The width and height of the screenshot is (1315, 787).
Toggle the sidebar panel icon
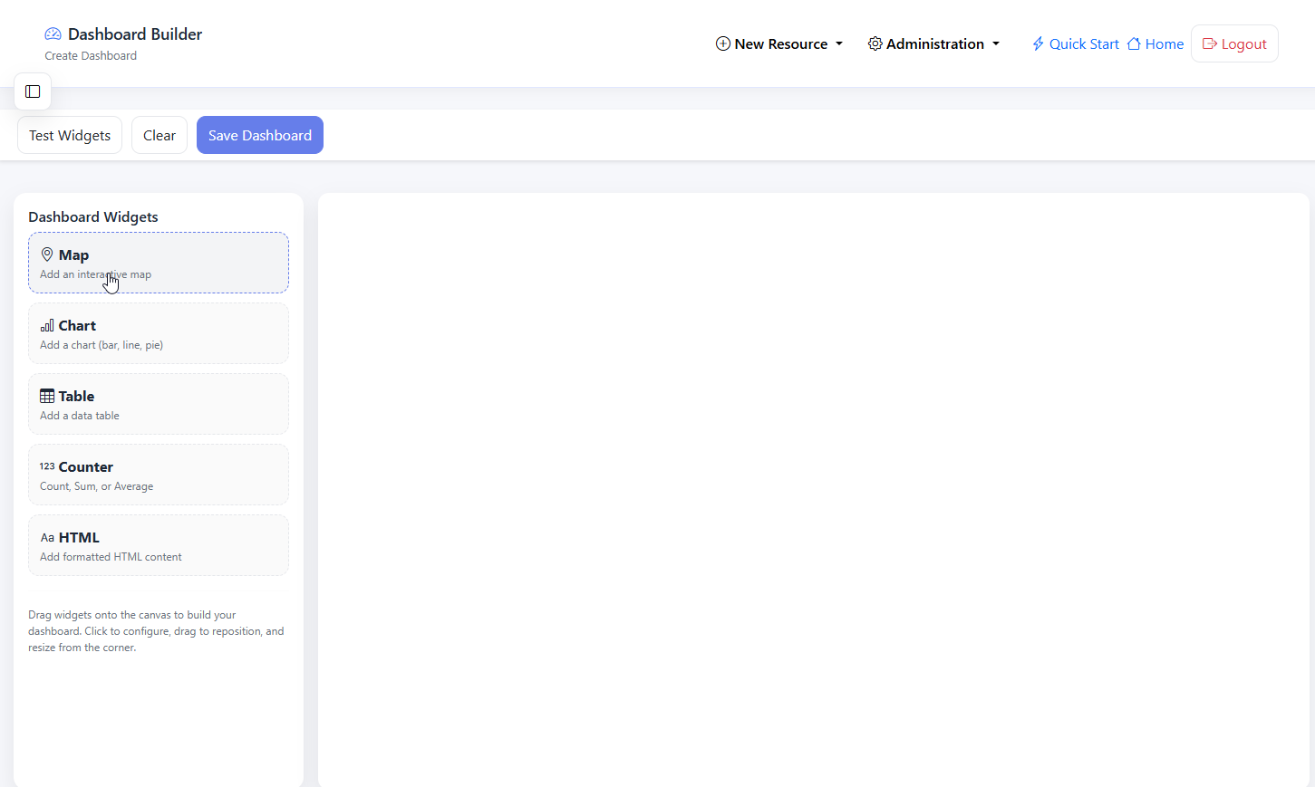coord(33,91)
